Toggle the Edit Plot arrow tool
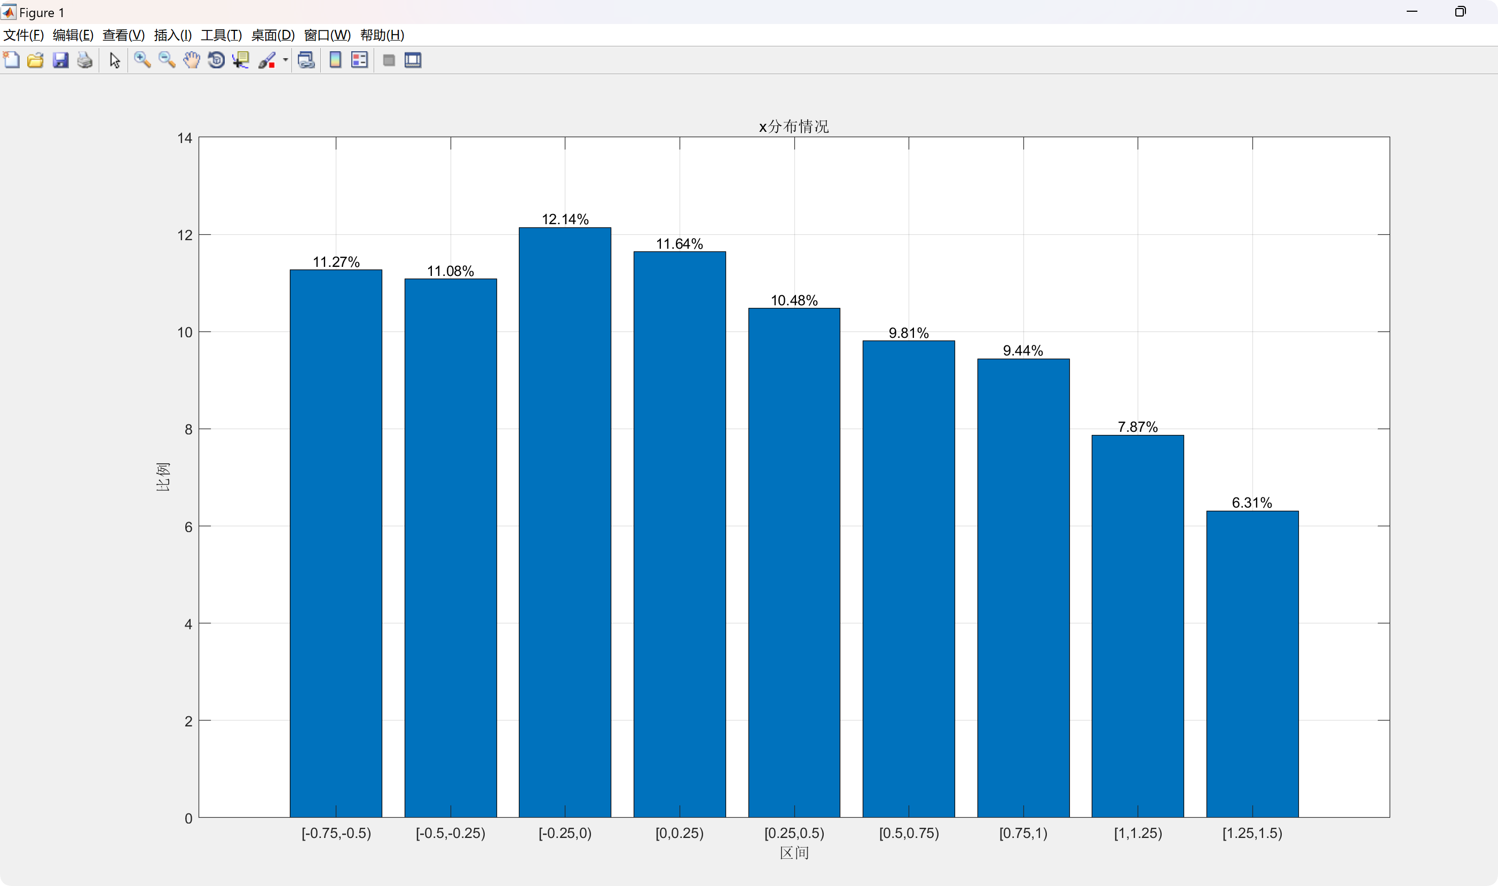This screenshot has height=886, width=1498. click(x=115, y=60)
